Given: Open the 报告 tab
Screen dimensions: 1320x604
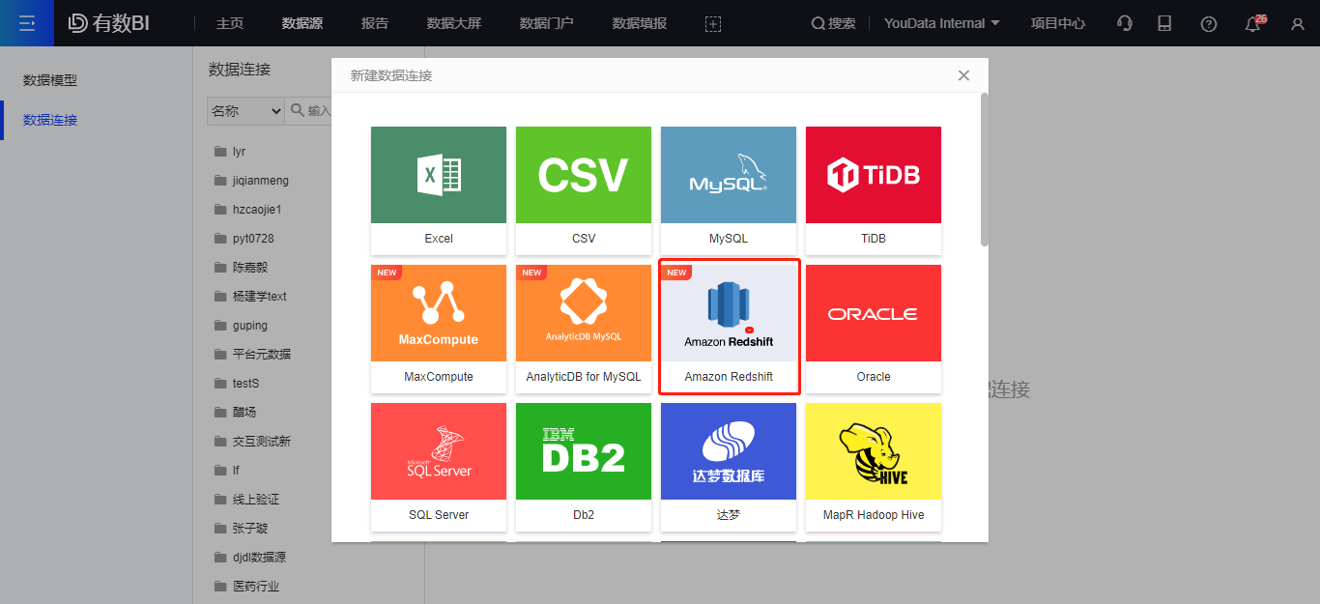Looking at the screenshot, I should [x=375, y=23].
